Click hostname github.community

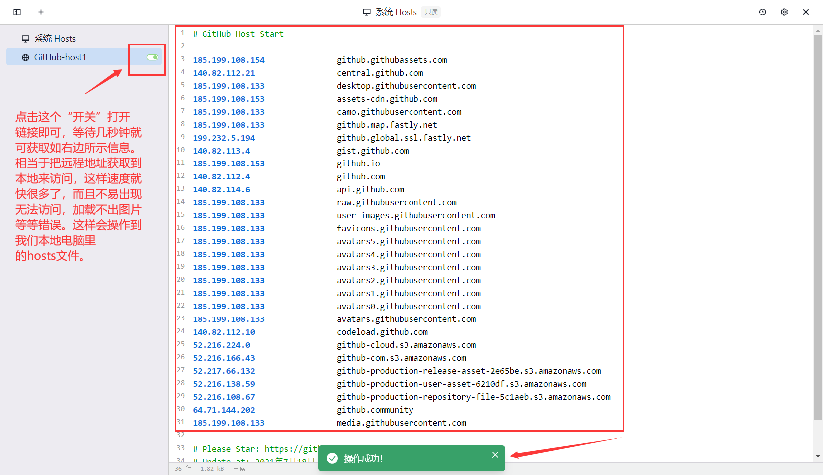[x=375, y=410]
